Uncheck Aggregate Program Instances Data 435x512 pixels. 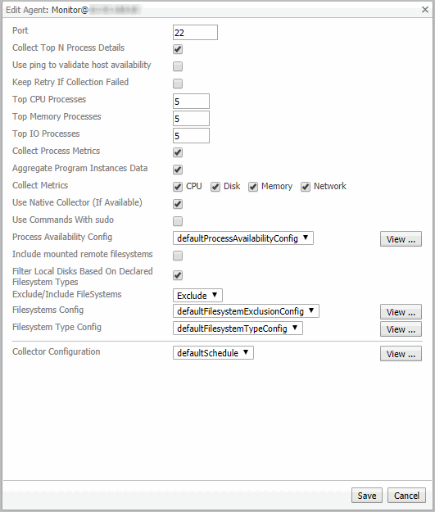click(178, 170)
